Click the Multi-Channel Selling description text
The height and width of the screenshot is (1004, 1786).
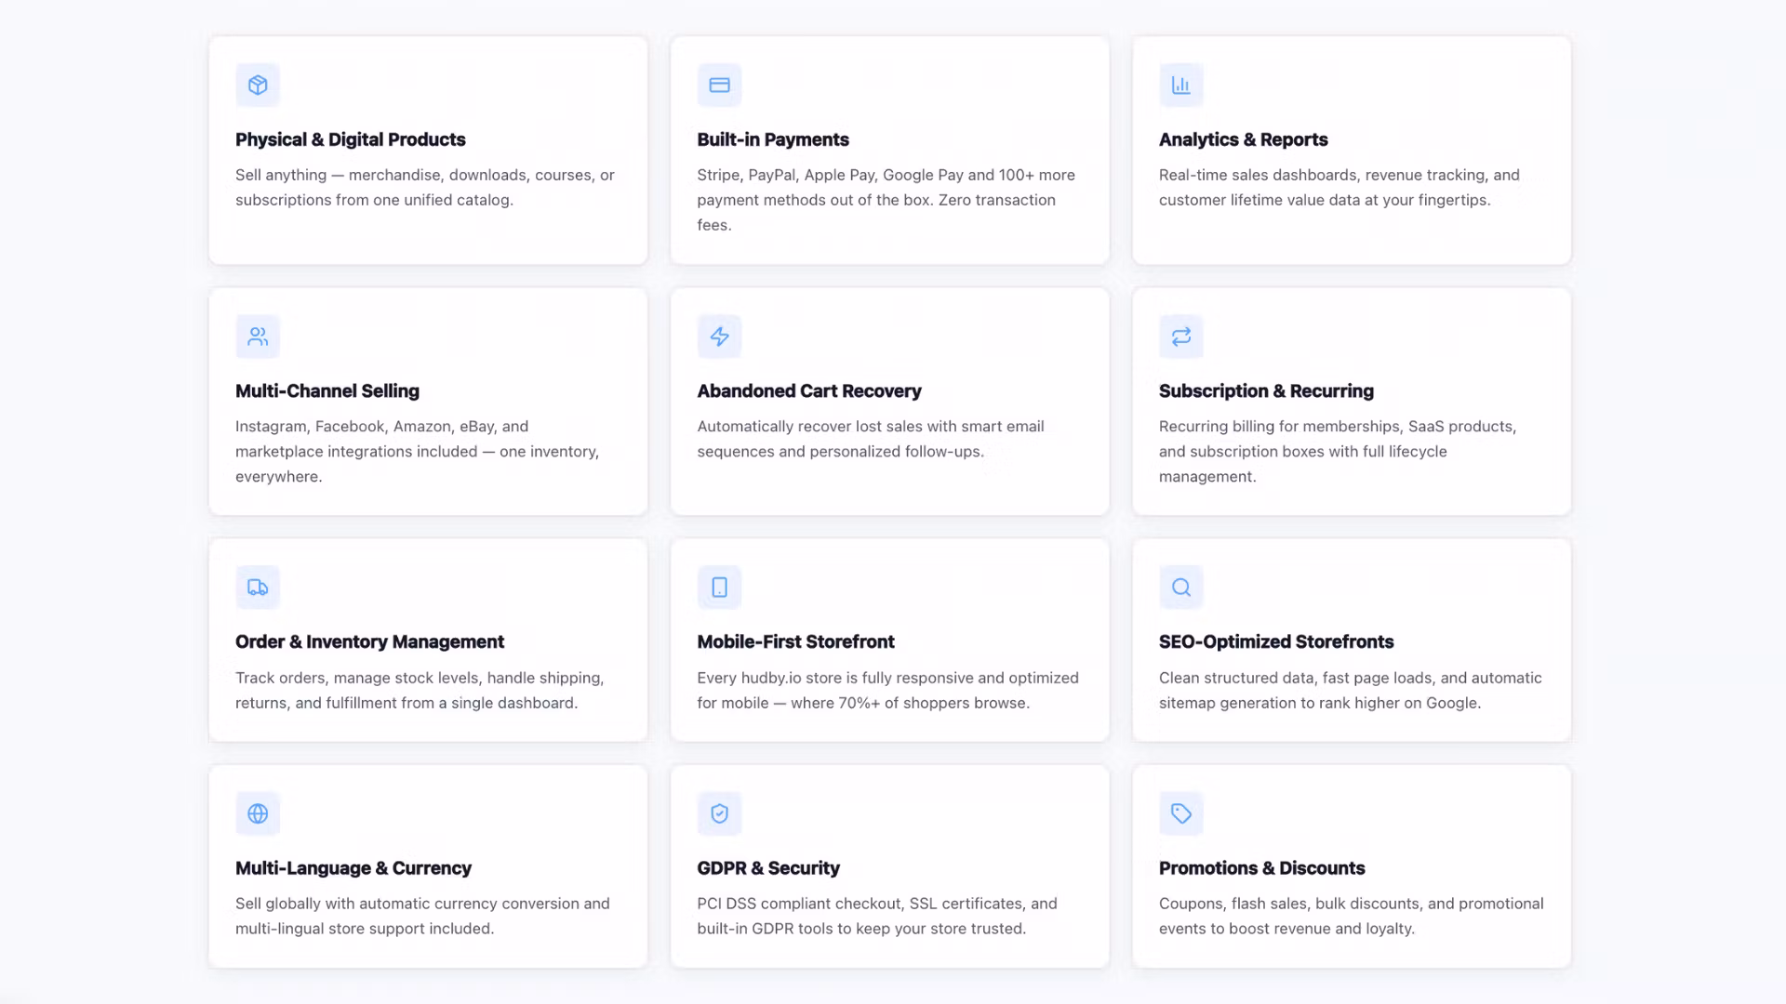(417, 451)
